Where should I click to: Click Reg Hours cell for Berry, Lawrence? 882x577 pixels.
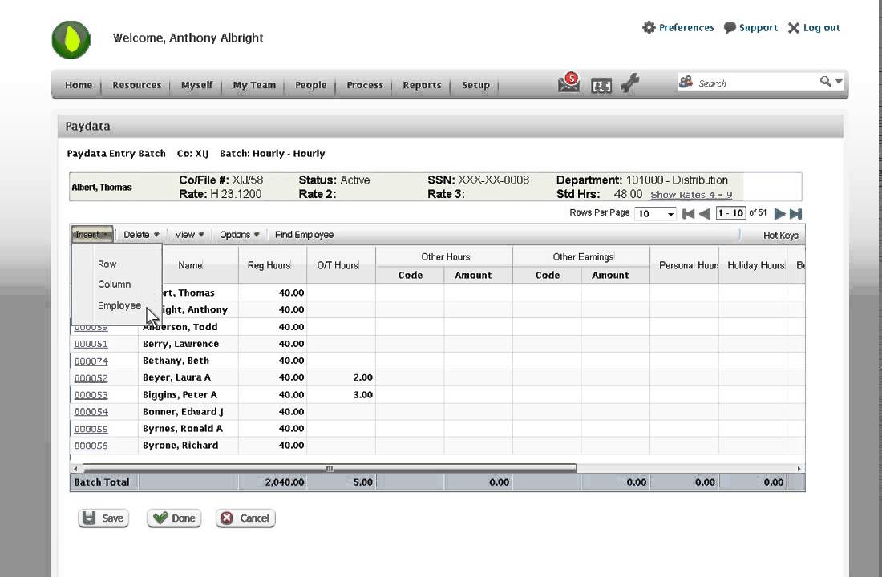[x=273, y=344]
